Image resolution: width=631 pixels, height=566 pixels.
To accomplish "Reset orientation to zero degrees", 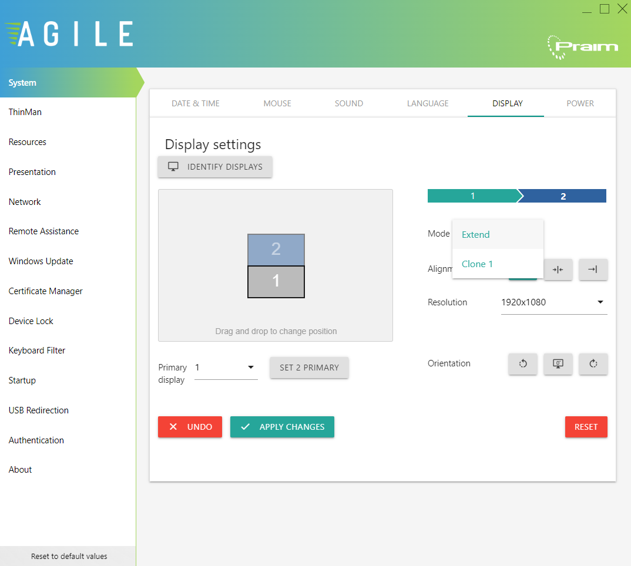I will [558, 363].
